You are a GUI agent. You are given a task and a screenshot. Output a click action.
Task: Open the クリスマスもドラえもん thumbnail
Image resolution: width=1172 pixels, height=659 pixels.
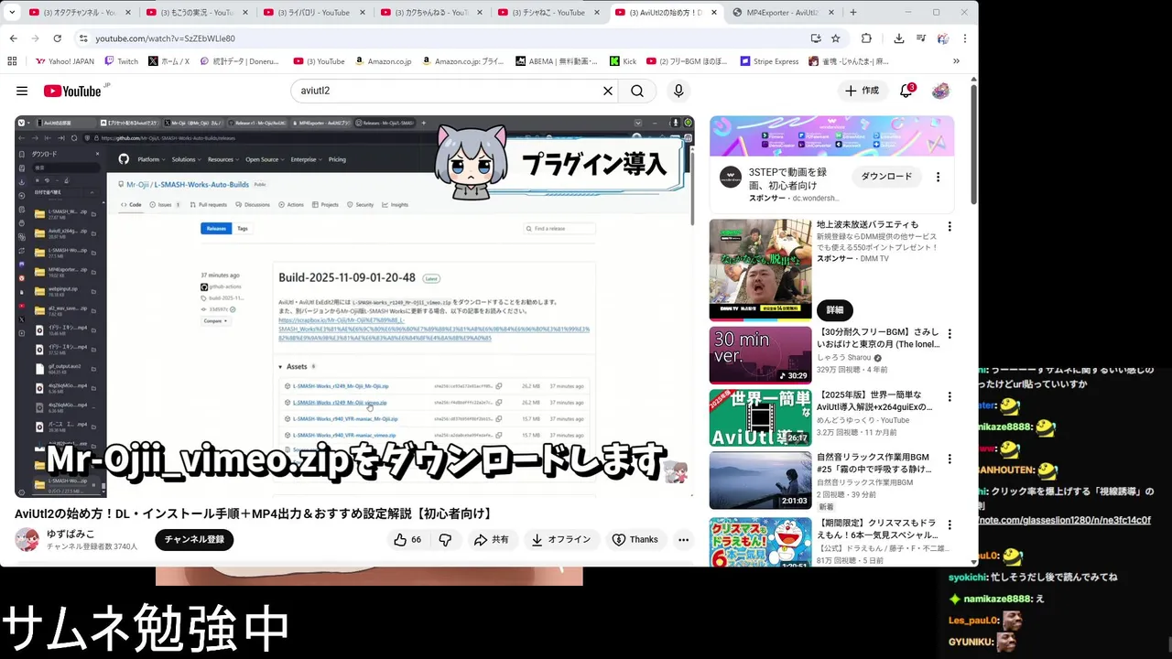(760, 542)
